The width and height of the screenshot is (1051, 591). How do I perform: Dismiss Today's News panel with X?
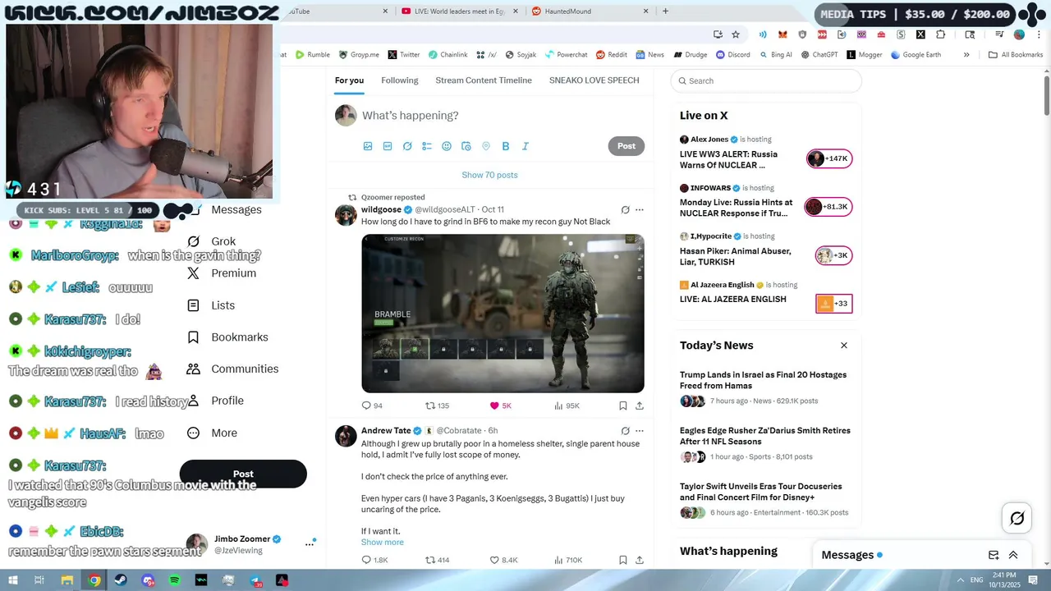pos(843,346)
